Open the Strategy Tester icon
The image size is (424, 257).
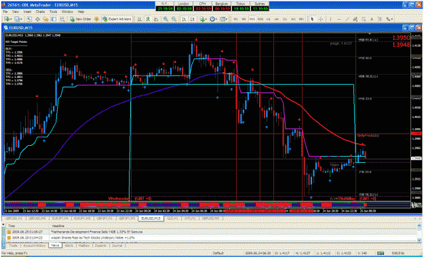(62, 19)
